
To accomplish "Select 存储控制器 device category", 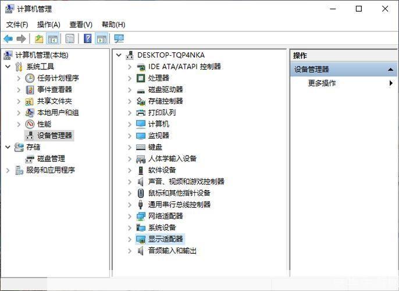I will tap(166, 101).
